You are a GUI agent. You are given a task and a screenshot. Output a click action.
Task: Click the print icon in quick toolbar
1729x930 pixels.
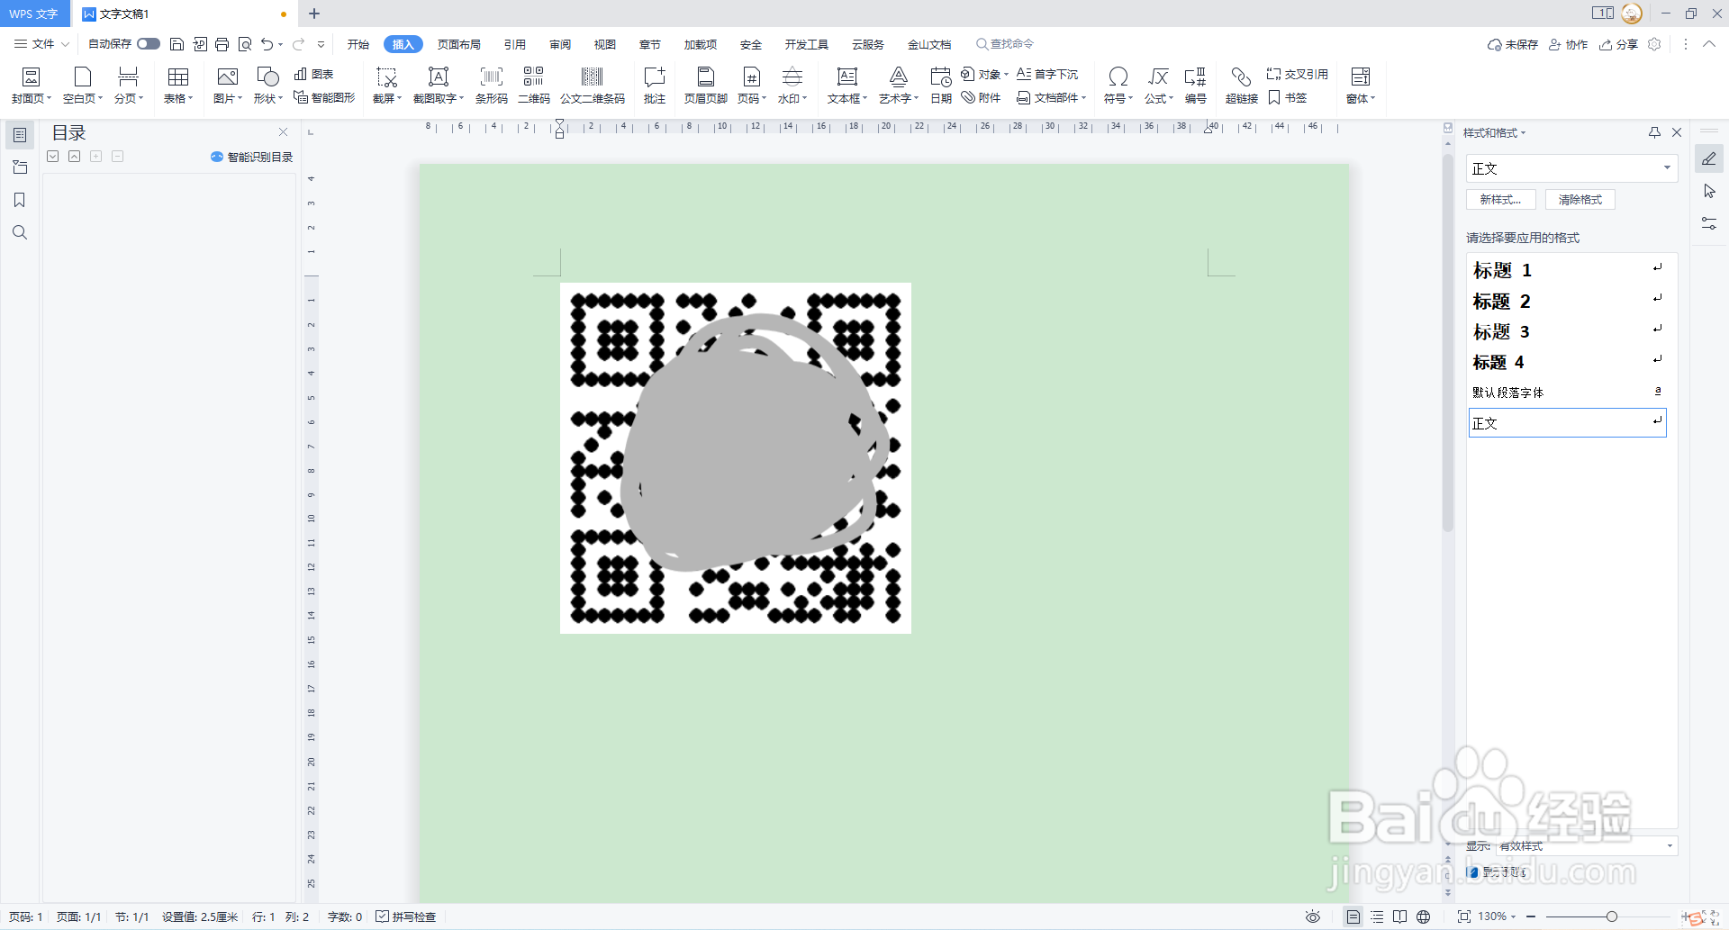pos(222,44)
